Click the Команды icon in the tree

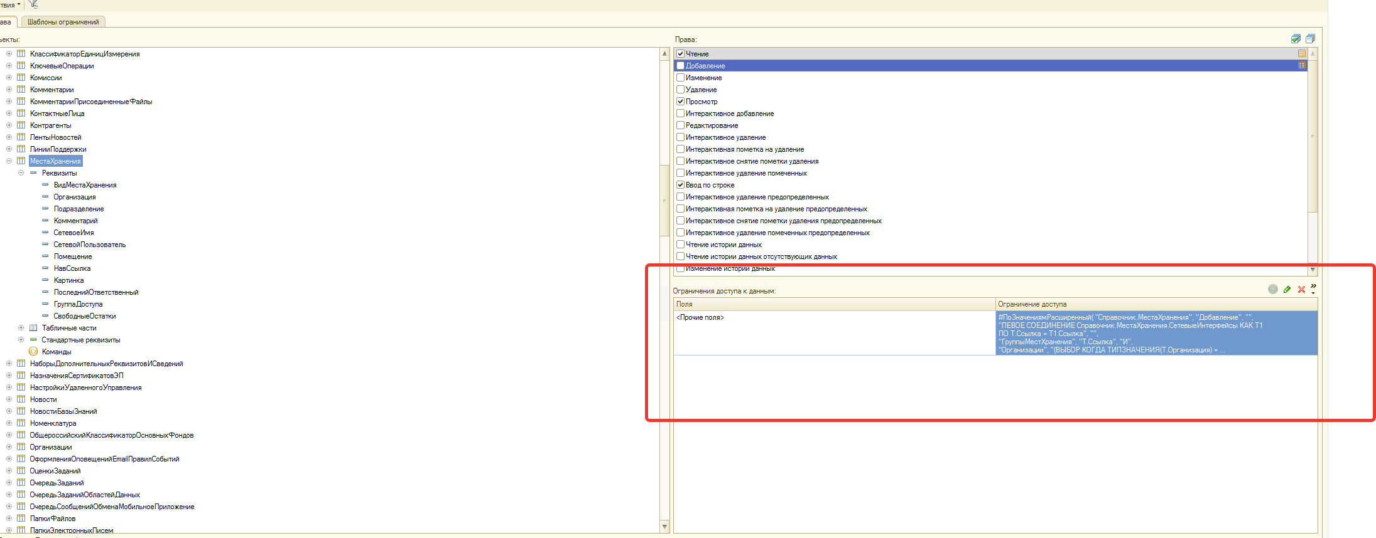(x=33, y=352)
